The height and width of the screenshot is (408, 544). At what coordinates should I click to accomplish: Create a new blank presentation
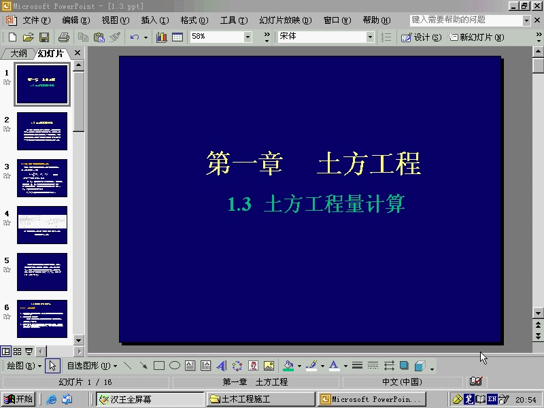pyautogui.click(x=12, y=37)
